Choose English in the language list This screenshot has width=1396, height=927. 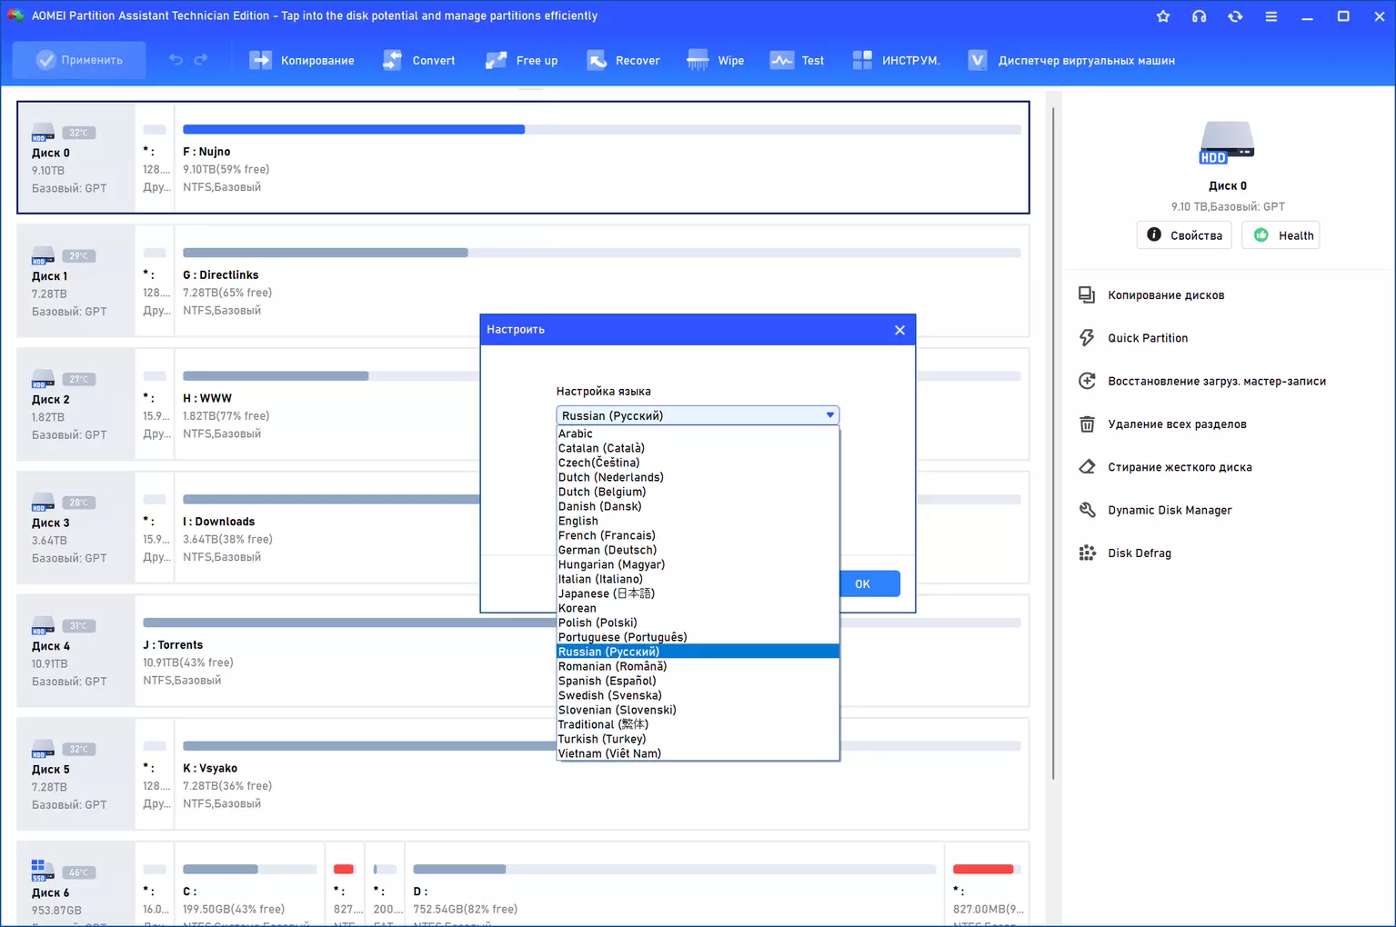[698, 521]
